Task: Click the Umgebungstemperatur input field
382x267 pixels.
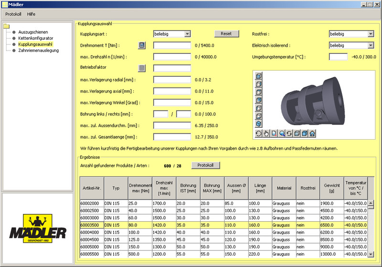Action: point(339,57)
